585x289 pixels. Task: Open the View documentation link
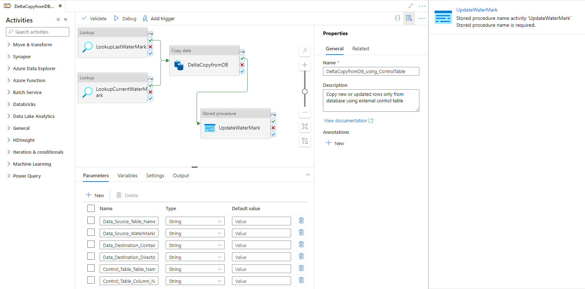[348, 120]
